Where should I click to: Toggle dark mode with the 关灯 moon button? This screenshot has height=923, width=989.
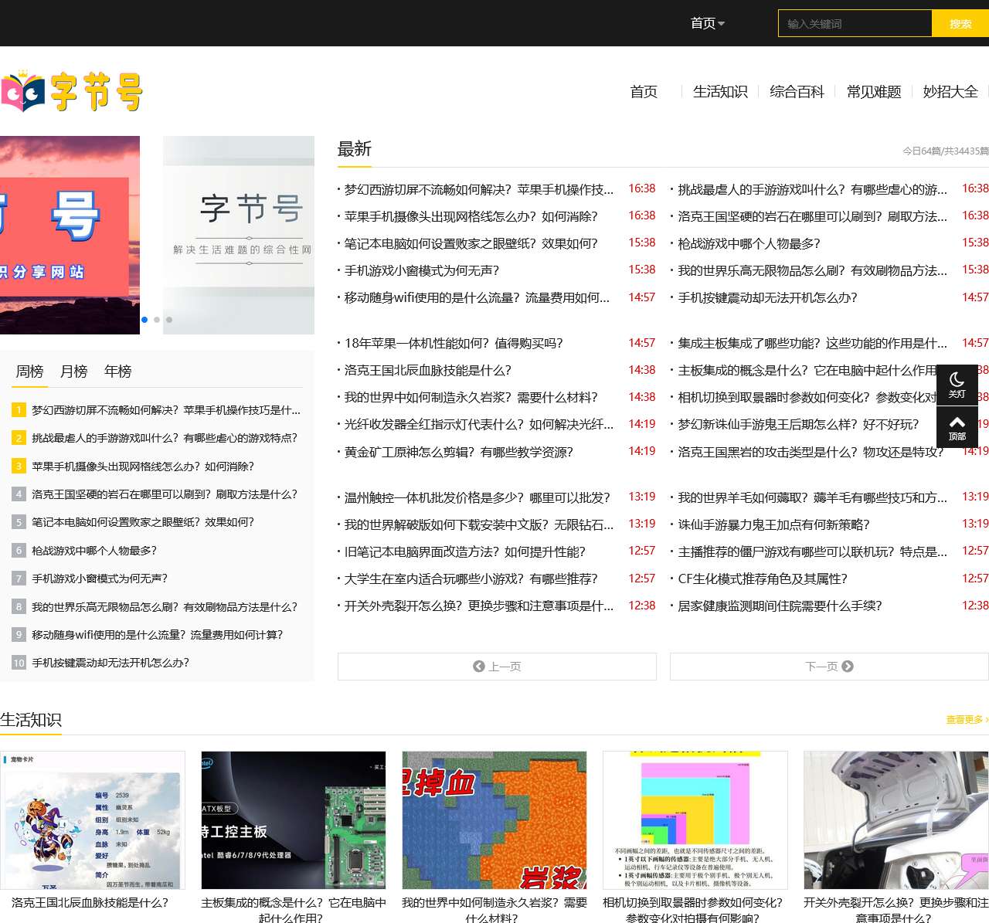pyautogui.click(x=957, y=384)
